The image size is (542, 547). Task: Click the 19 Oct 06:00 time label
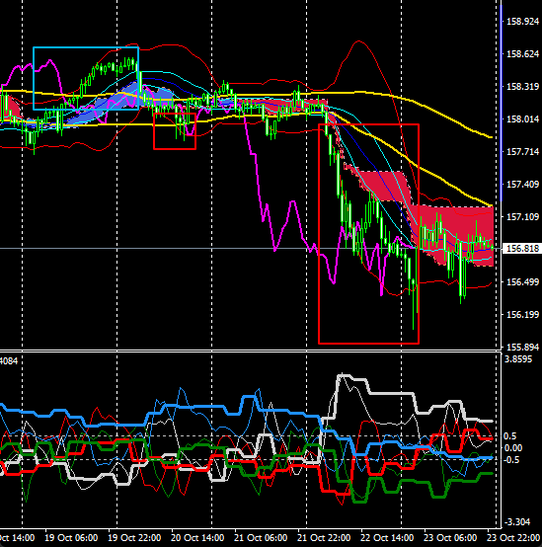point(71,538)
